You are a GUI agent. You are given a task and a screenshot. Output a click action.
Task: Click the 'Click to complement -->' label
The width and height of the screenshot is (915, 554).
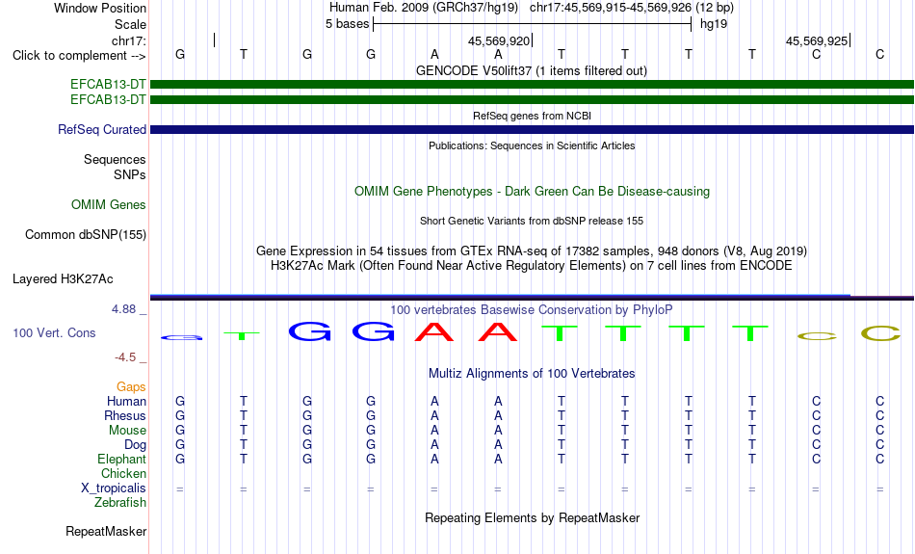tap(79, 56)
